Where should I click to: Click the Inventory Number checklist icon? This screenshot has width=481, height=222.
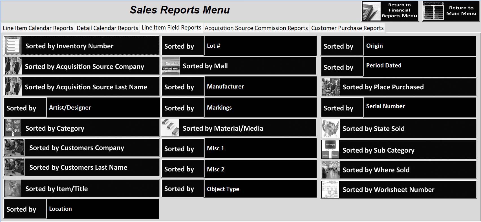coord(13,46)
